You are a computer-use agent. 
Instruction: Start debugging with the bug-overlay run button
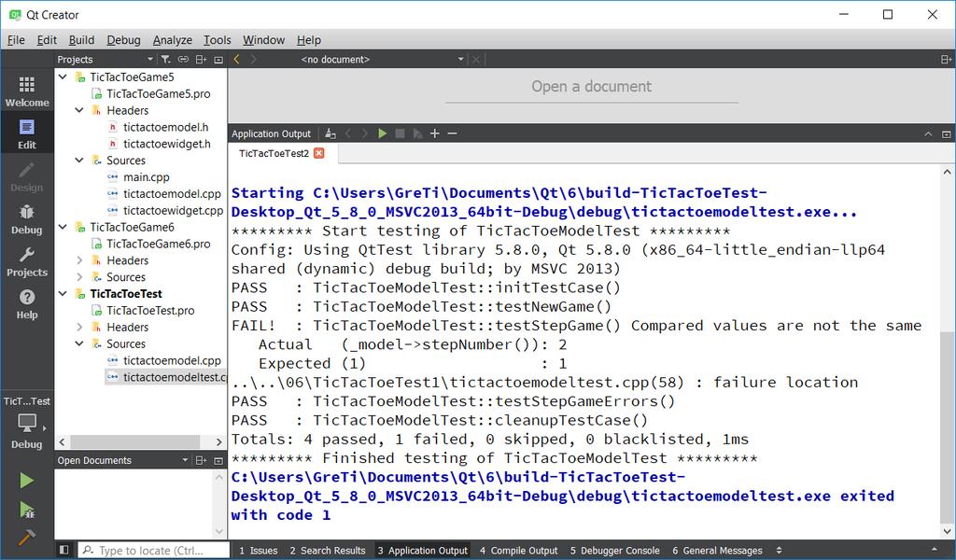26,510
